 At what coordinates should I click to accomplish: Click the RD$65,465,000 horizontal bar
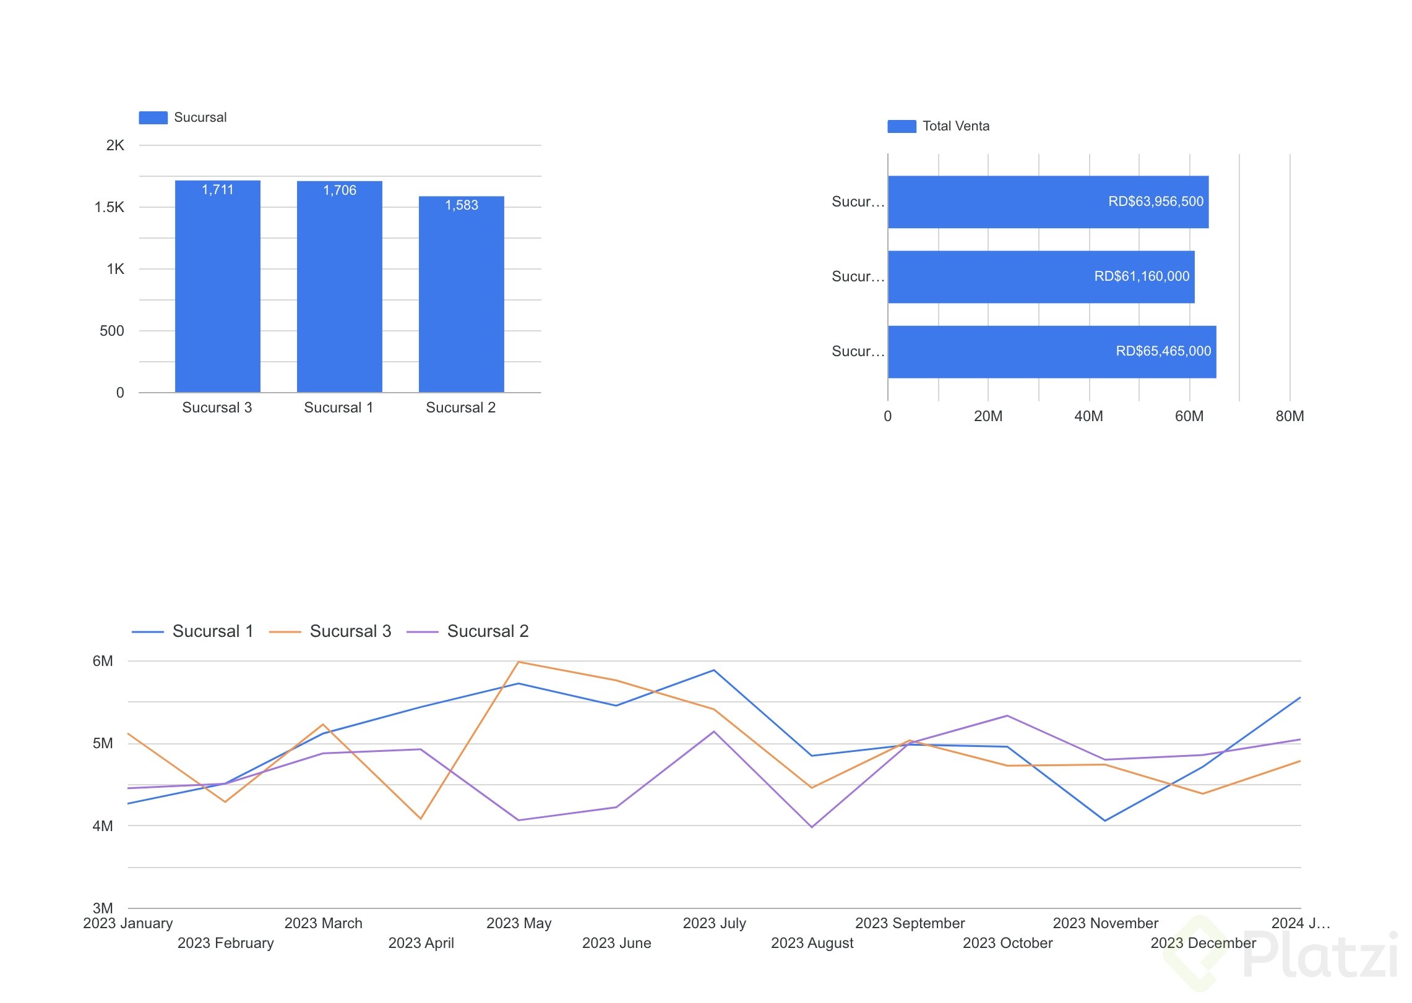pyautogui.click(x=1051, y=351)
